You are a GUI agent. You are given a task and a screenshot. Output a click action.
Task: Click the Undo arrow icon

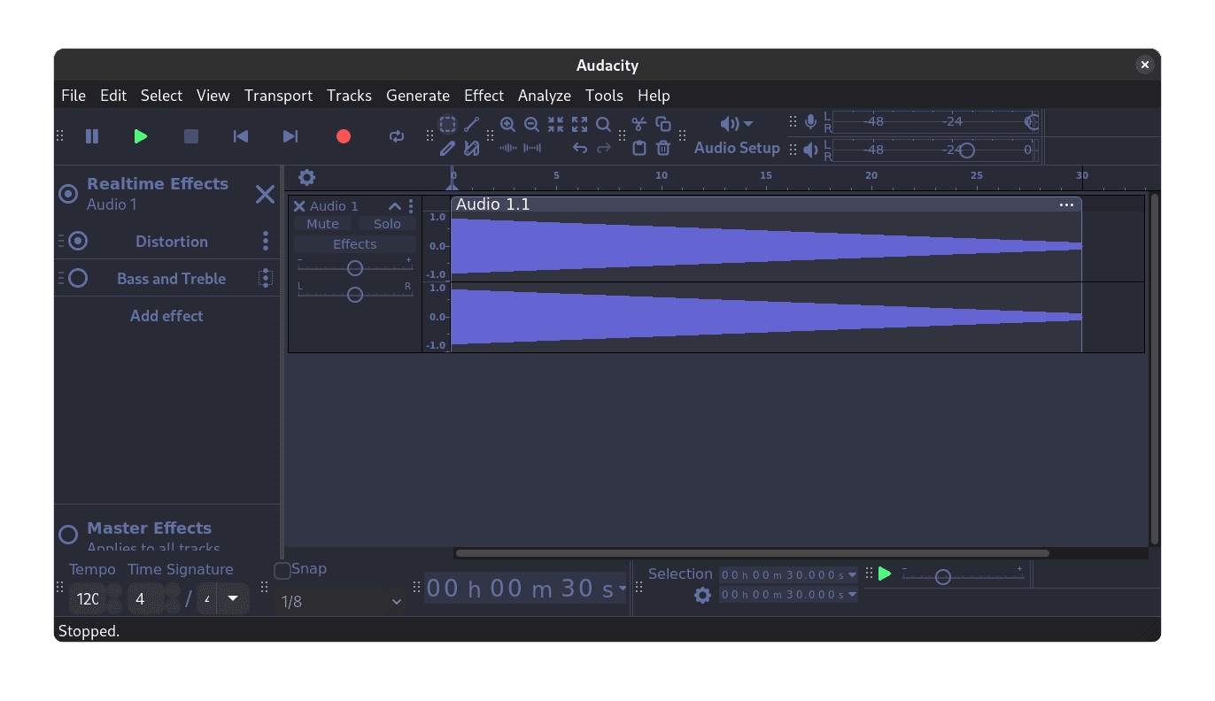[x=580, y=148]
